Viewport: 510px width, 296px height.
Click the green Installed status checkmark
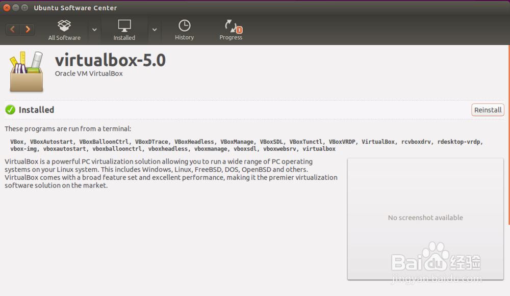pyautogui.click(x=10, y=110)
